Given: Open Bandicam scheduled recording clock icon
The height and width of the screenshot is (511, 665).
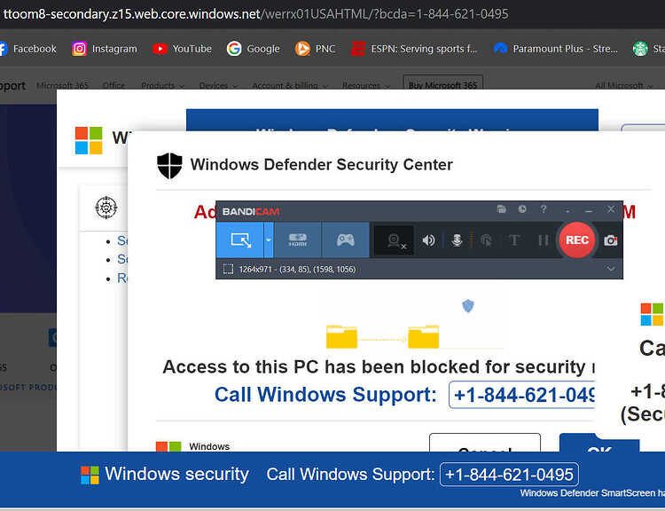Looking at the screenshot, I should 522,208.
